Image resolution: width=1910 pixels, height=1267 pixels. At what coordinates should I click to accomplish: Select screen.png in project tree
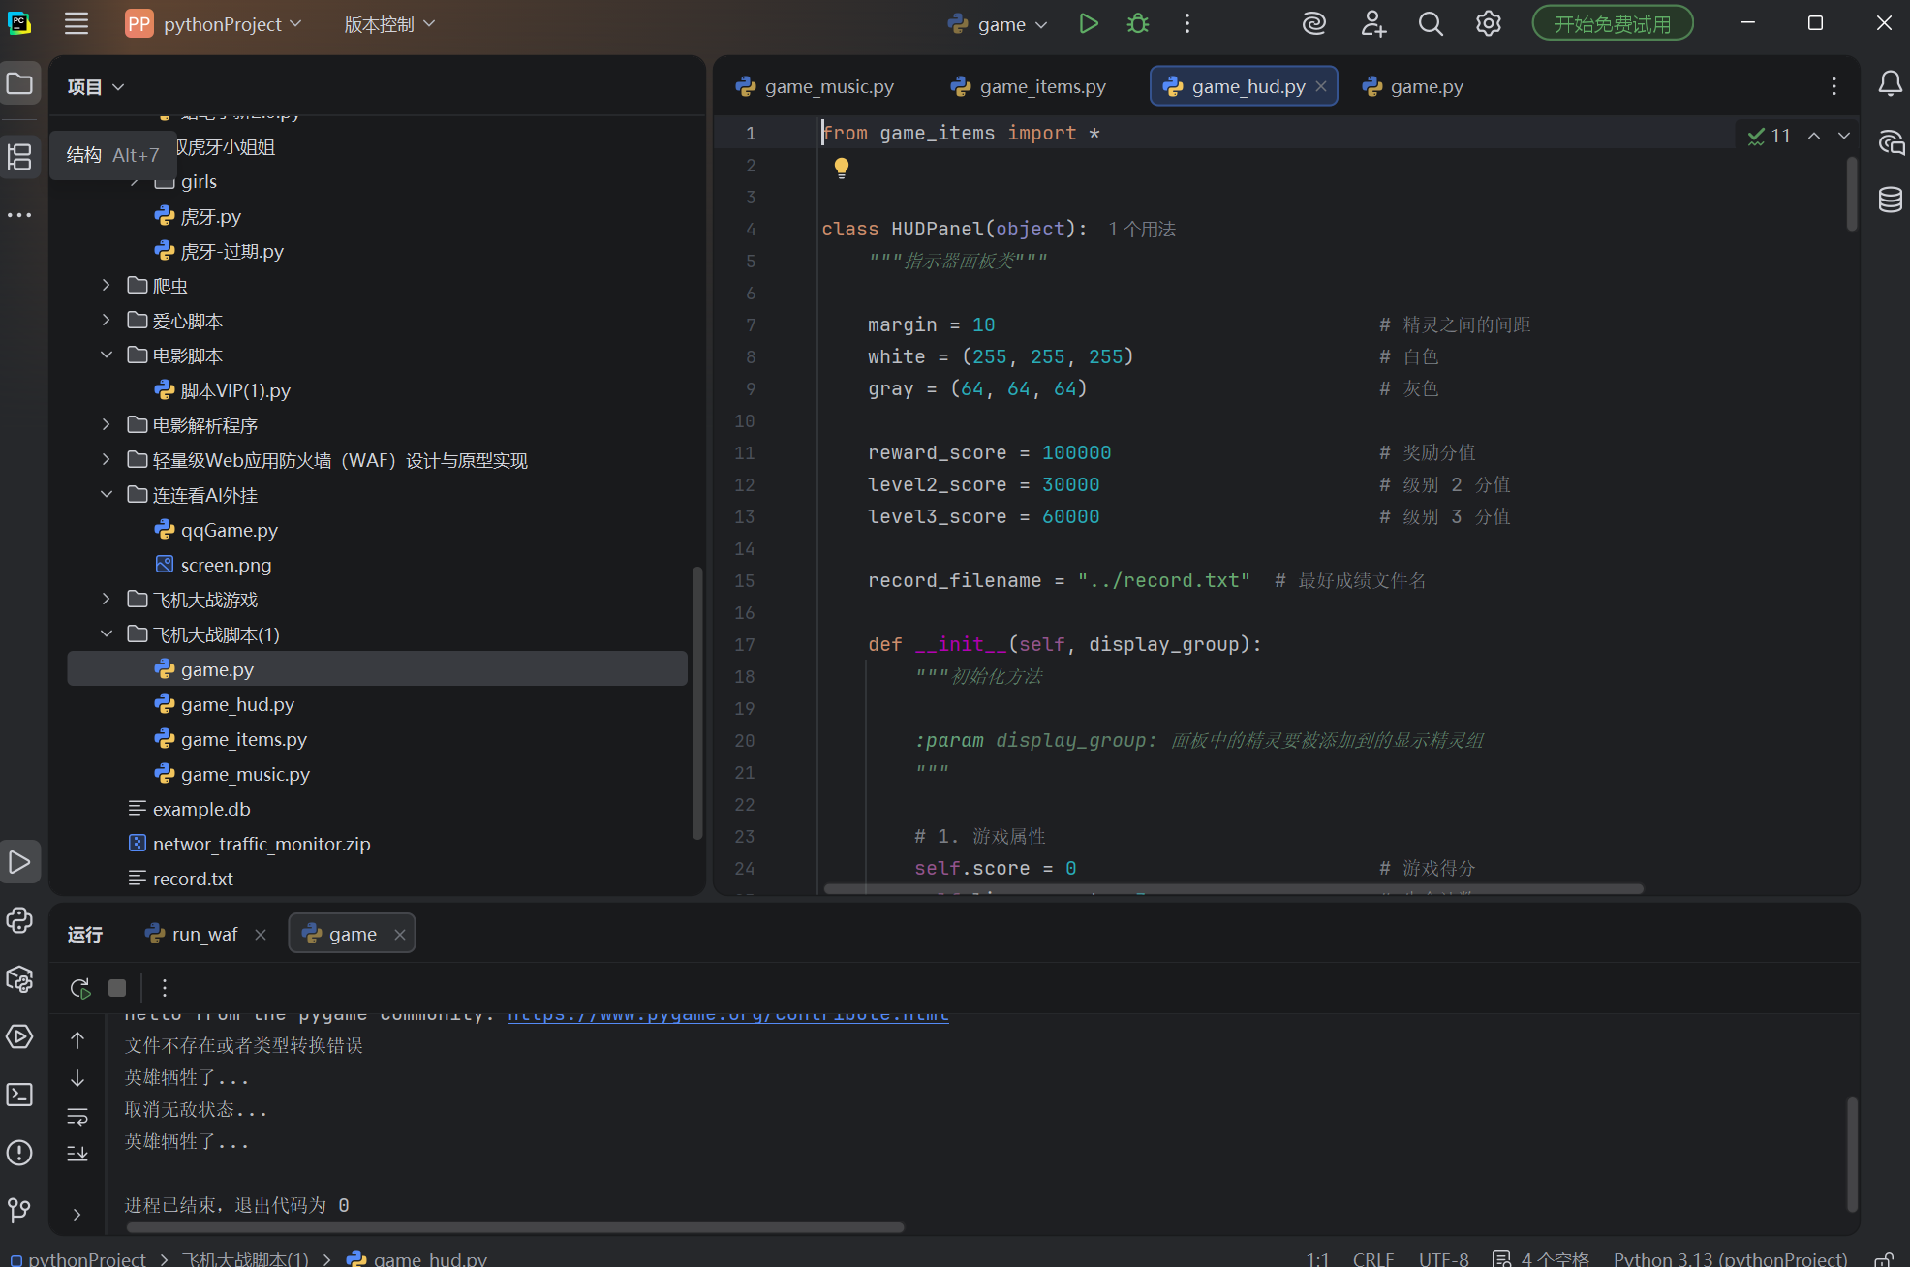click(x=226, y=565)
